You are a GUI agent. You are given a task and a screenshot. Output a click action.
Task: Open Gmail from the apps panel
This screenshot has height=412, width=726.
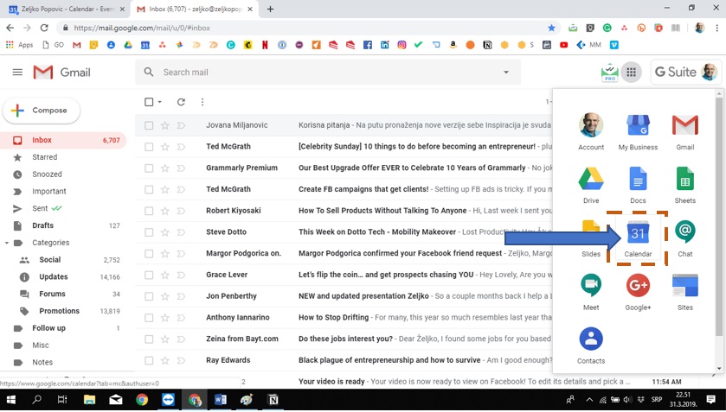tap(684, 132)
